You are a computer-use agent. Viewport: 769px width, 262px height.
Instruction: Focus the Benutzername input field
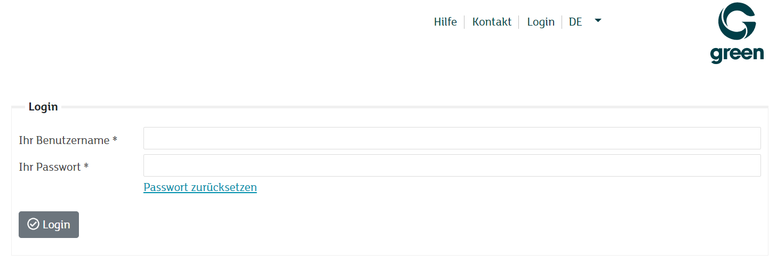(452, 138)
